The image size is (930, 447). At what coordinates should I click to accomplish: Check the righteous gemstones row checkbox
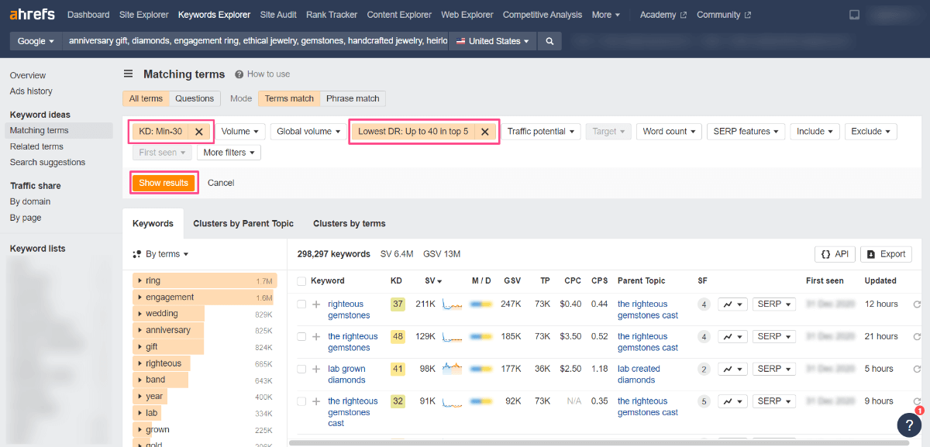click(301, 304)
